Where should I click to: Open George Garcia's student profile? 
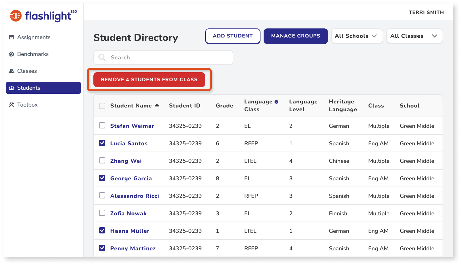click(x=131, y=178)
